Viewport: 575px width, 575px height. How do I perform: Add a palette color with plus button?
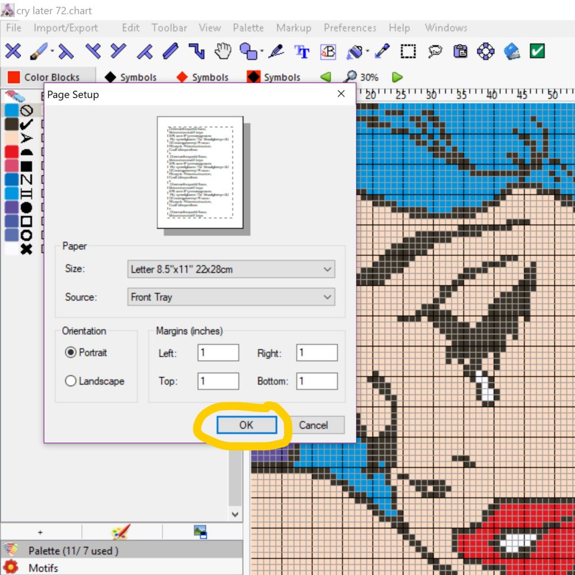(40, 532)
